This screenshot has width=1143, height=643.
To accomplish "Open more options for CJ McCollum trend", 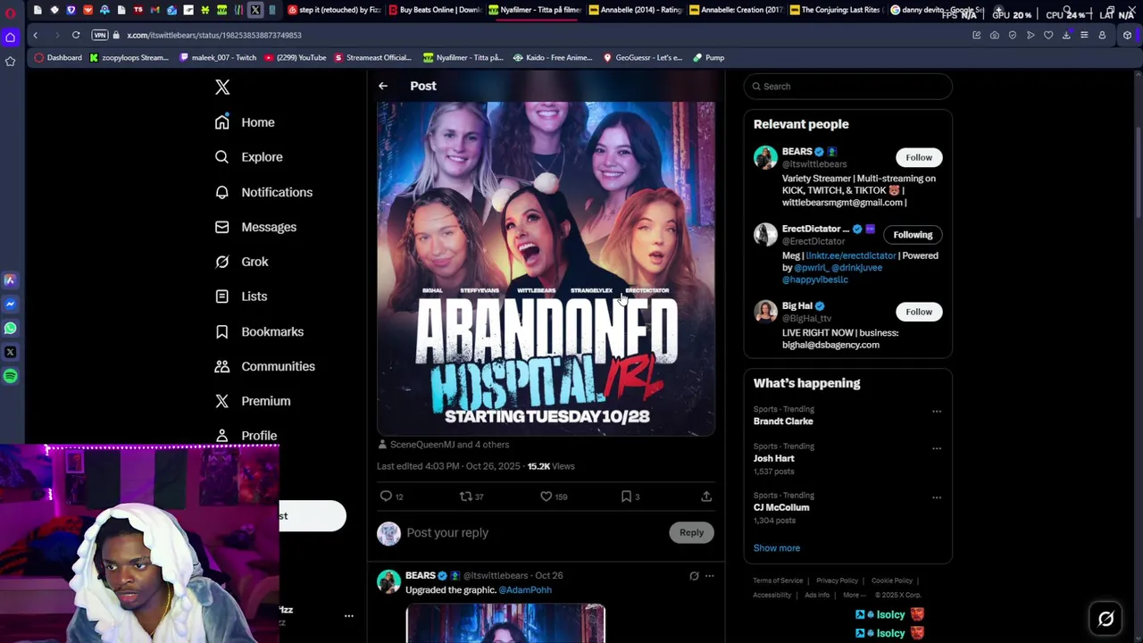I will (937, 497).
